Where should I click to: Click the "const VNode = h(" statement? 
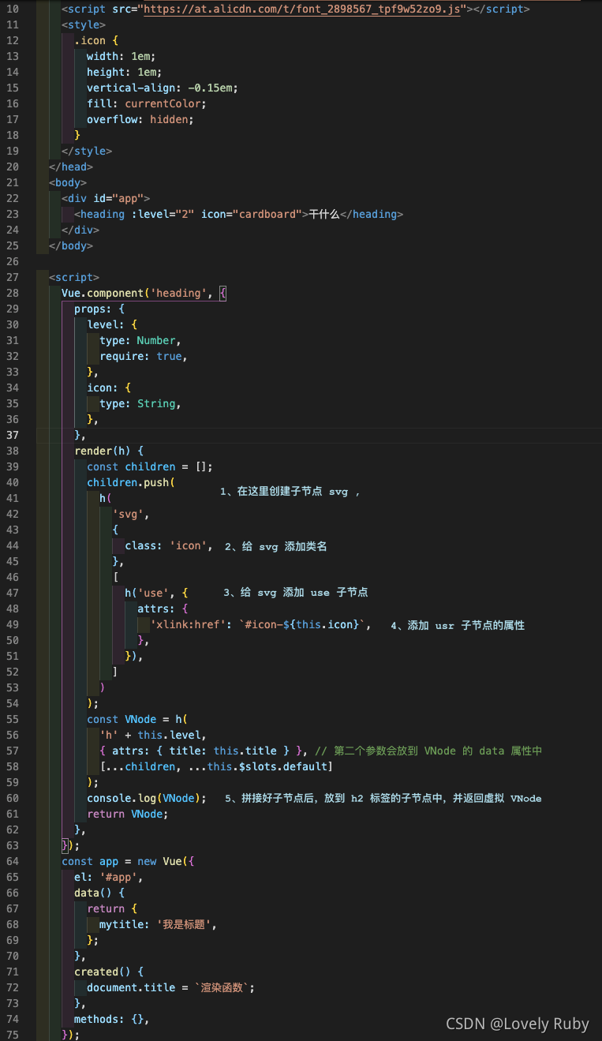[x=137, y=719]
